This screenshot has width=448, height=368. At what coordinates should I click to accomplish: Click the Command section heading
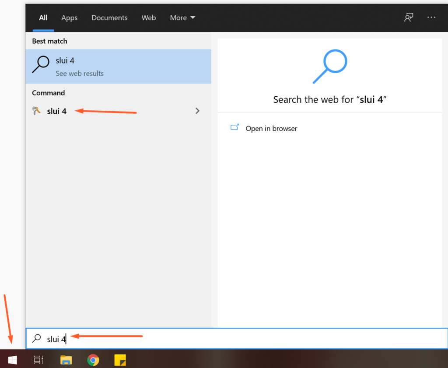coord(48,93)
